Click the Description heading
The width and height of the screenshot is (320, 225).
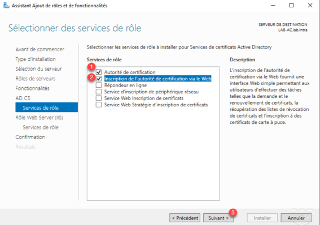coord(243,60)
